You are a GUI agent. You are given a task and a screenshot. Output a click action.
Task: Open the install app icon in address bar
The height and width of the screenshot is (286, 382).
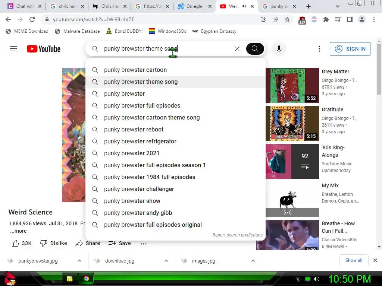pos(263,19)
